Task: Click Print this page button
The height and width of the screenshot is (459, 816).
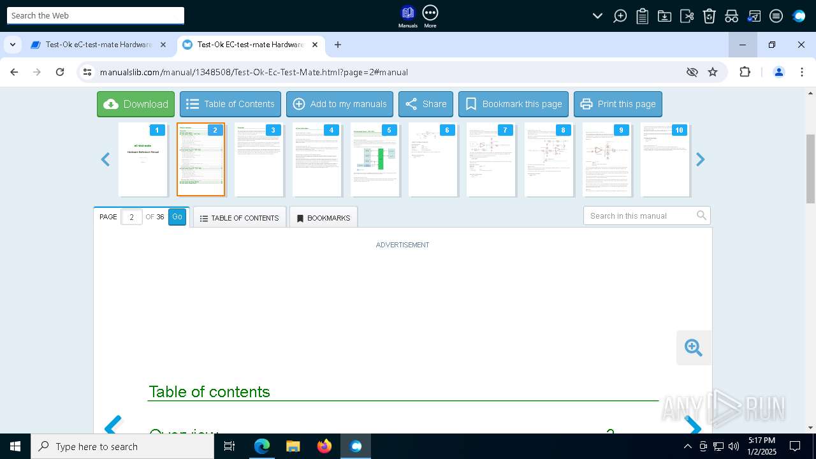Action: tap(618, 104)
